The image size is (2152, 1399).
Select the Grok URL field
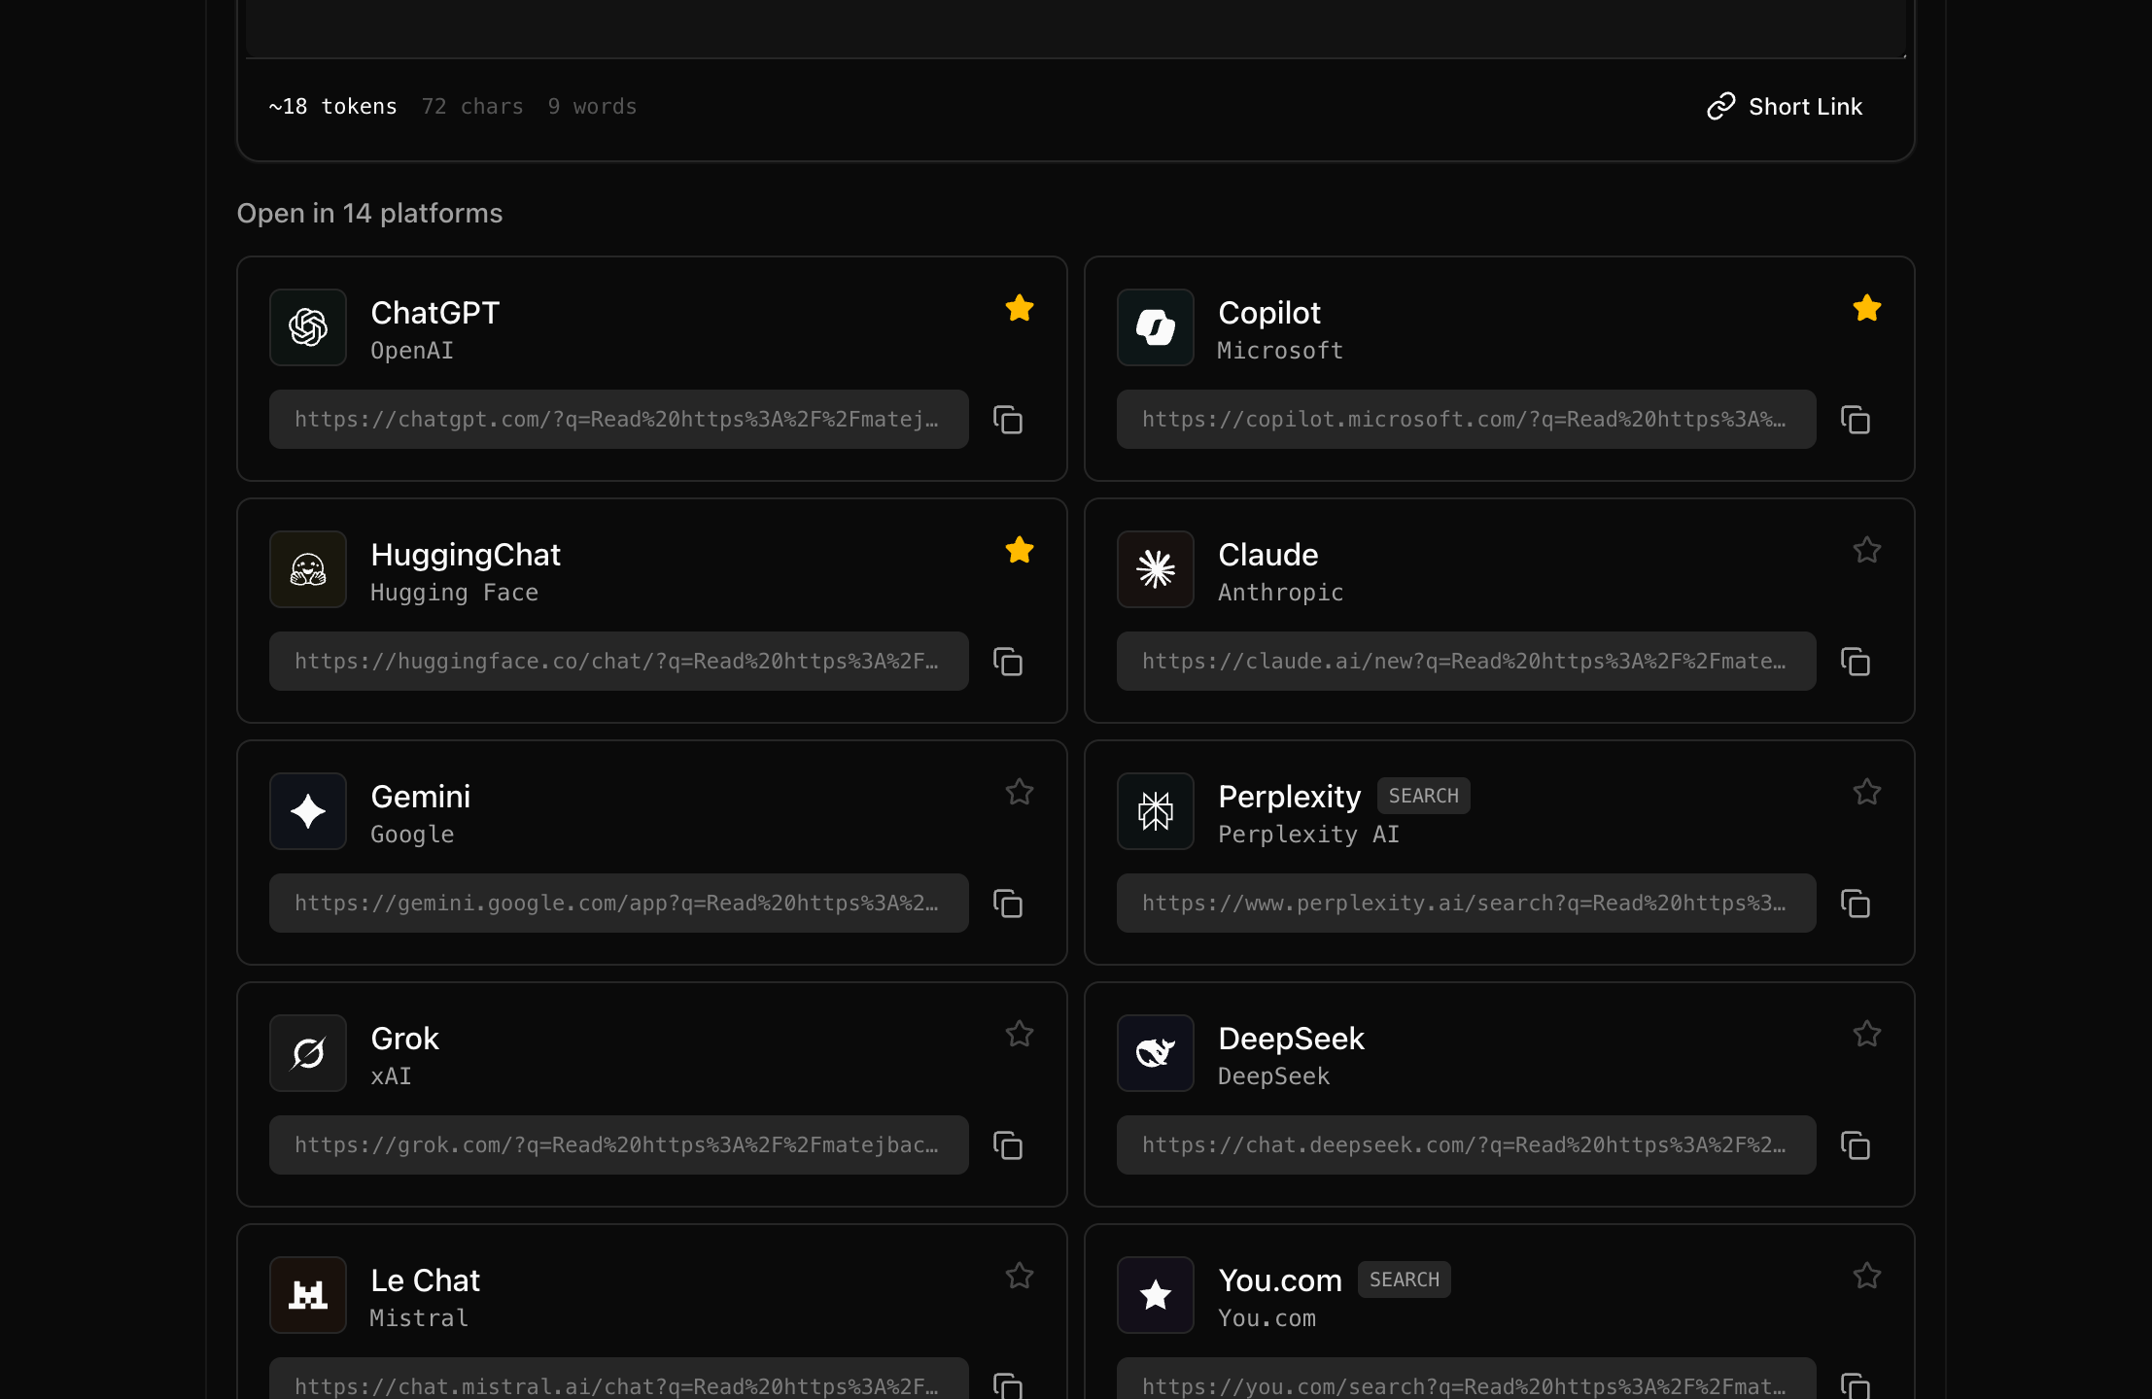click(x=618, y=1144)
